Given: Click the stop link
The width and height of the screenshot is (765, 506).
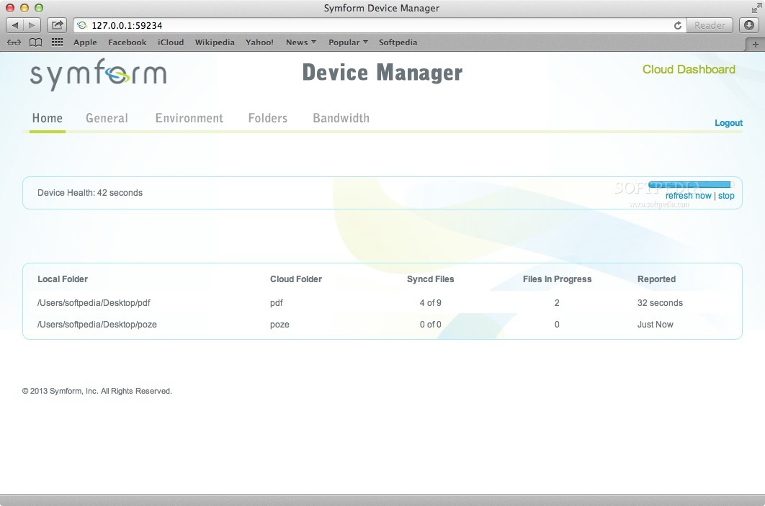Looking at the screenshot, I should tap(726, 196).
